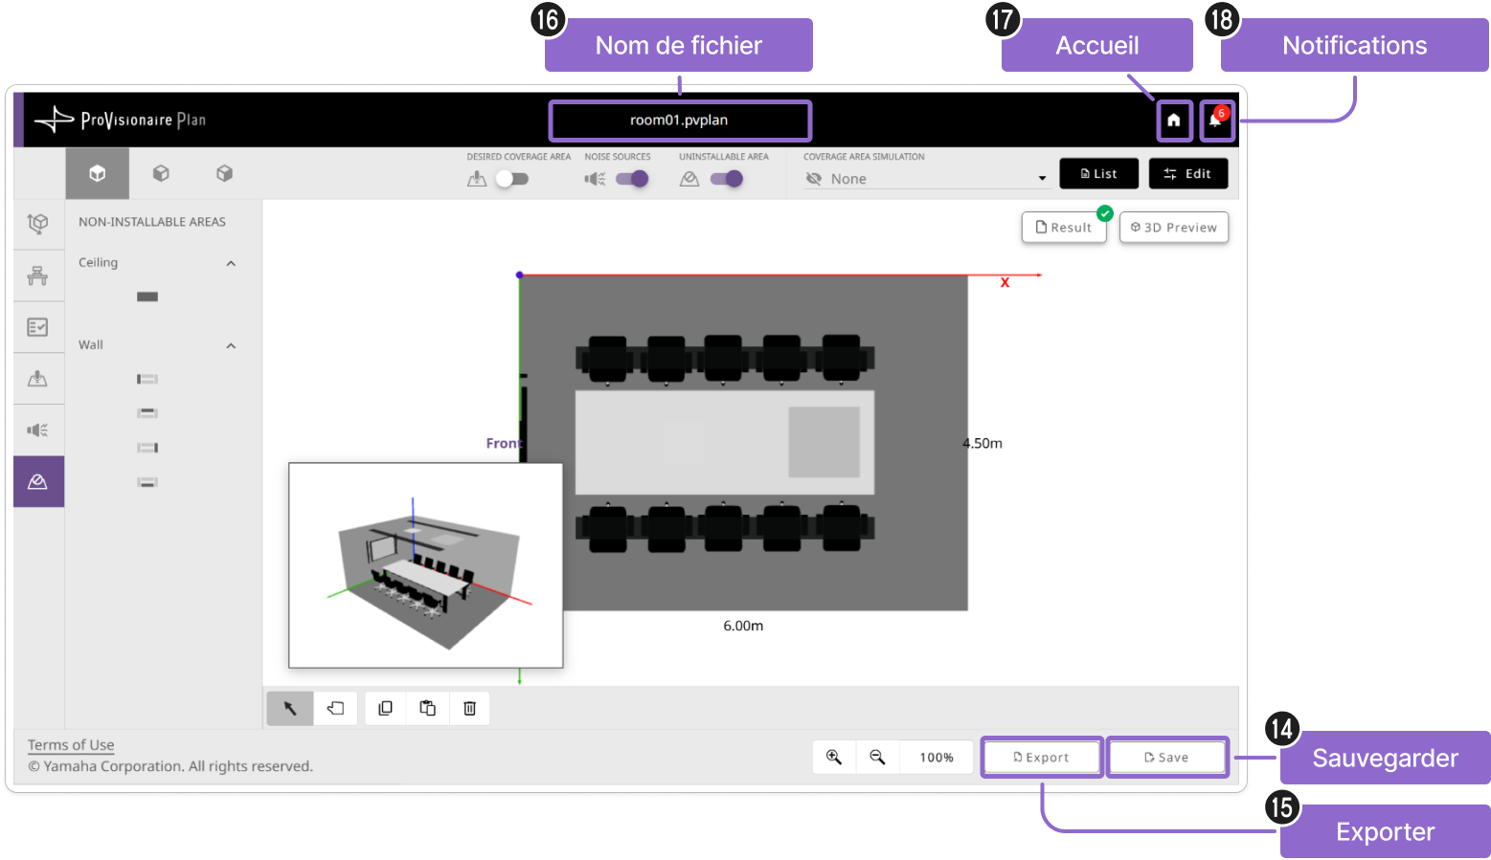This screenshot has width=1491, height=860.
Task: Select the active highlighted cube view tab
Action: click(97, 173)
